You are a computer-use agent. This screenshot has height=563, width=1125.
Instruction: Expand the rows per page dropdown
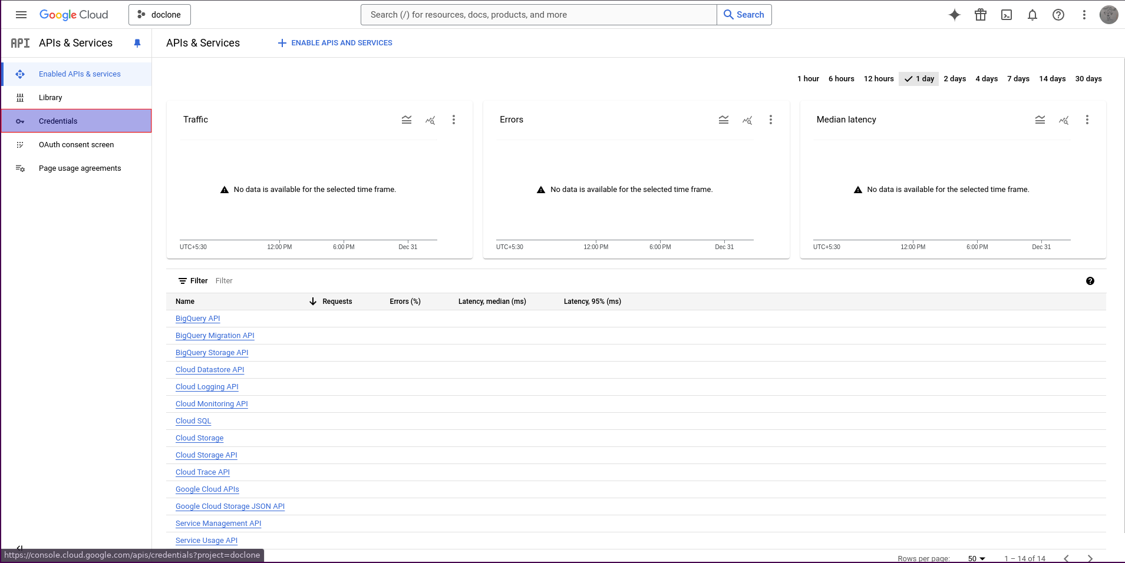[976, 558]
